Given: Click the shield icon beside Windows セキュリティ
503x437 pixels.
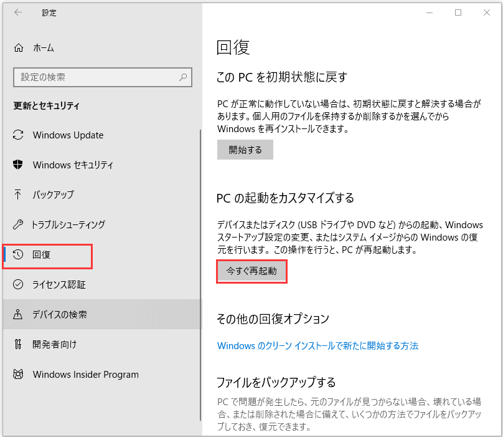Looking at the screenshot, I should coord(17,165).
